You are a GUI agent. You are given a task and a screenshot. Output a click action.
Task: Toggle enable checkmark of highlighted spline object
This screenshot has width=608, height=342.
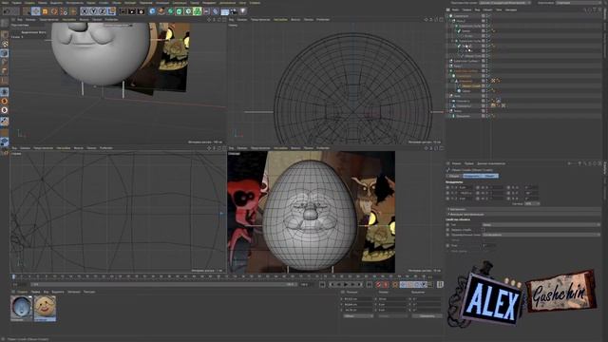[490, 86]
